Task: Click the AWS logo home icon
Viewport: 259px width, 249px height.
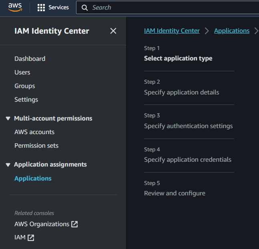Action: pos(15,8)
